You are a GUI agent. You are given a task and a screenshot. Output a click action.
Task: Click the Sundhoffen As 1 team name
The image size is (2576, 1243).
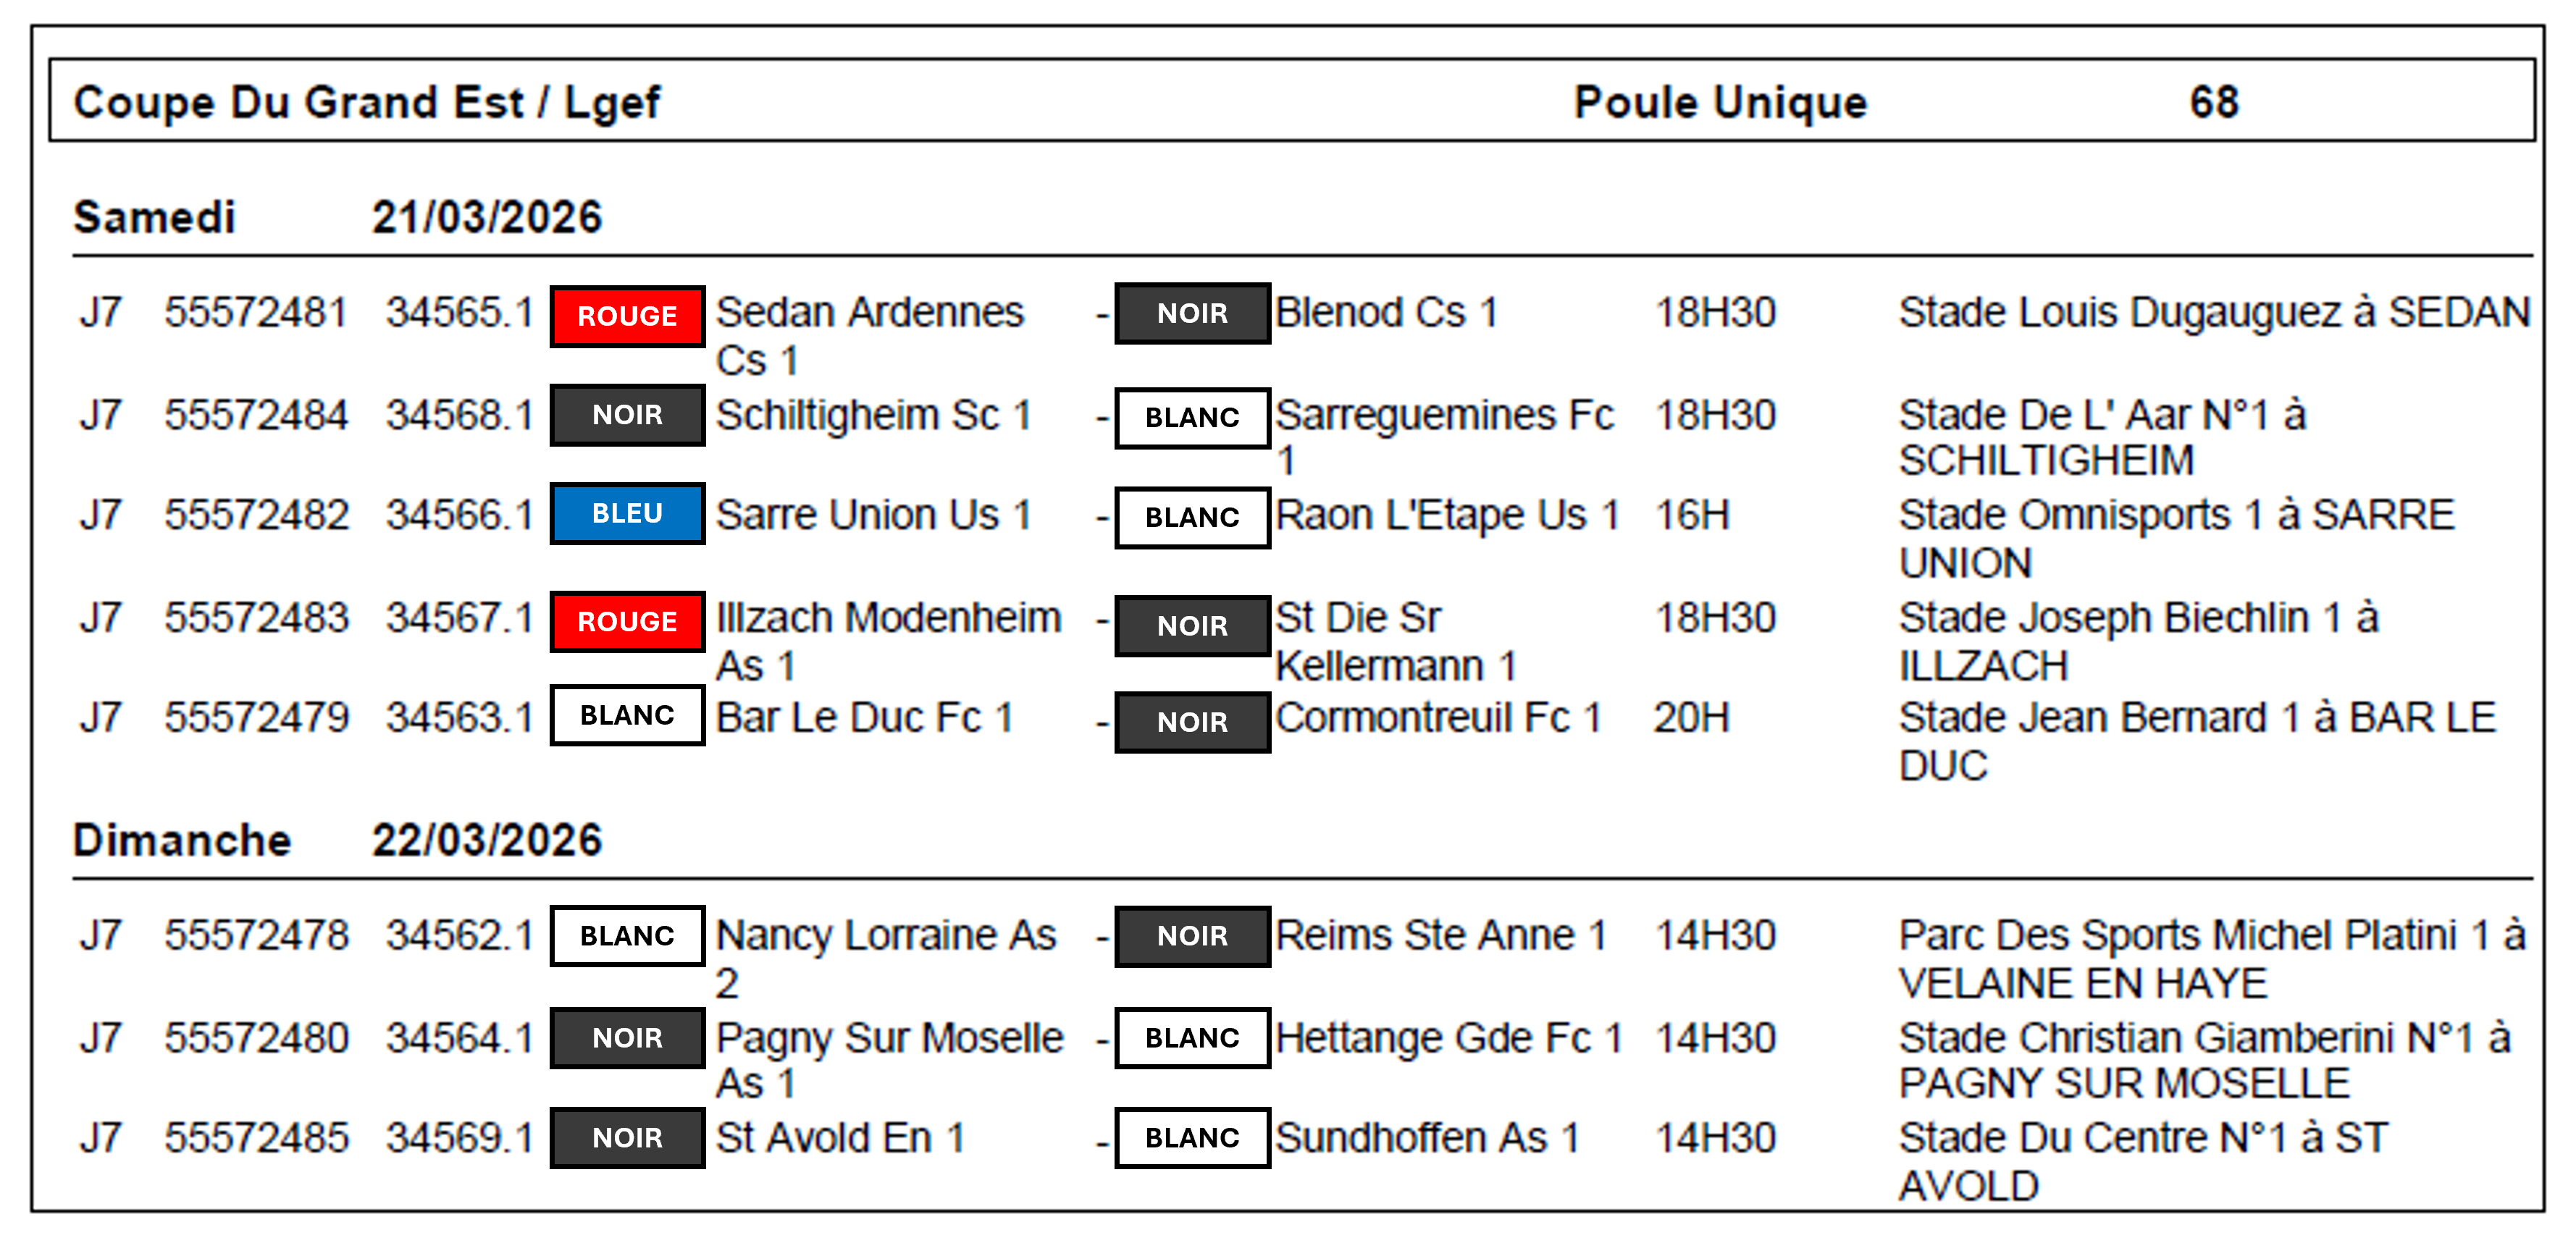(x=1427, y=1138)
